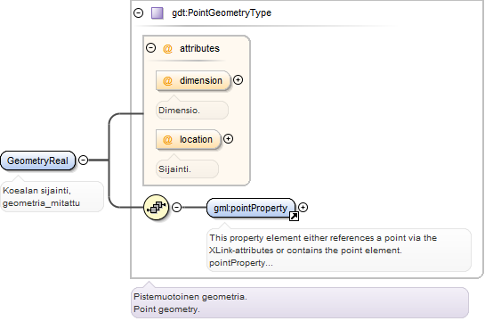Viewport: 485px width, 321px height.
Task: Click the reference arrow on gml:pointProperty
Action: click(x=294, y=217)
